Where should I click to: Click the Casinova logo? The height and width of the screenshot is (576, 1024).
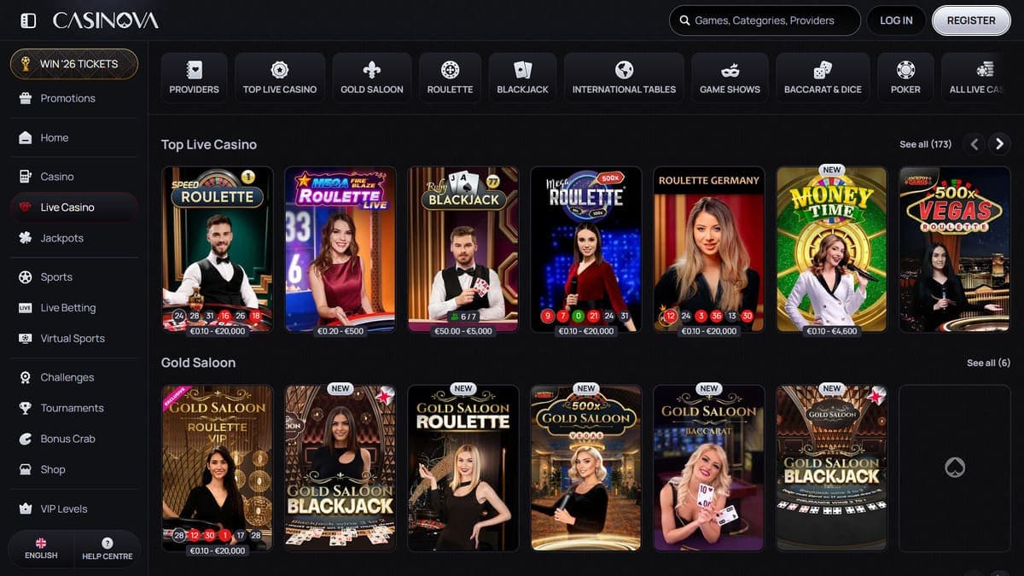106,20
